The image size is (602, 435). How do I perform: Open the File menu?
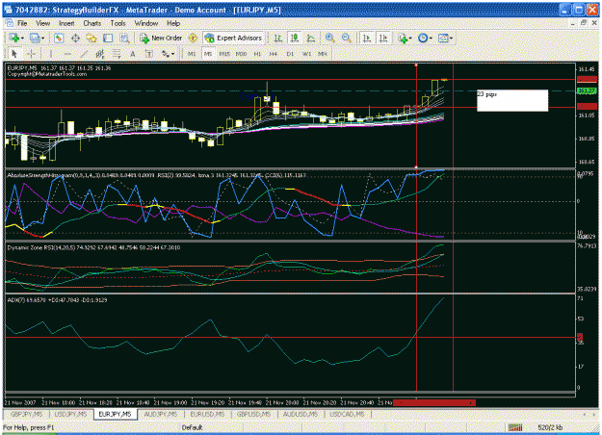click(22, 23)
